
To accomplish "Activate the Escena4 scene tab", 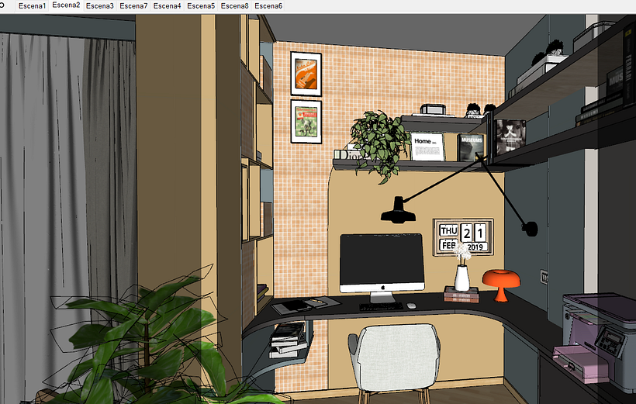I will (167, 5).
